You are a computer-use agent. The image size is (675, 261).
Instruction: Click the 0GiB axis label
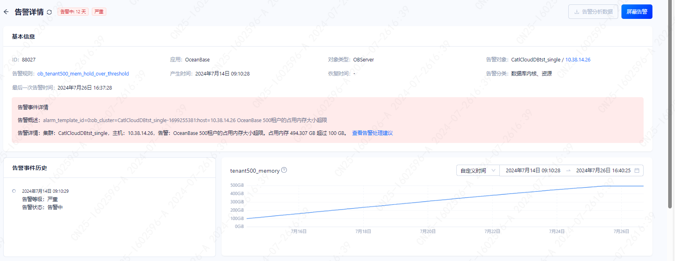(x=239, y=226)
